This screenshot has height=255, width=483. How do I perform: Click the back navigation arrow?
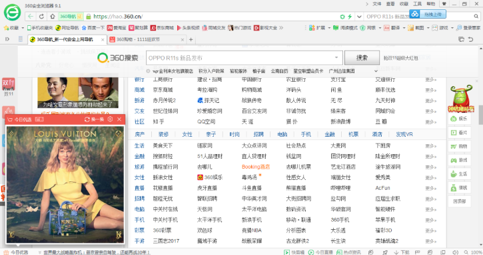pos(30,17)
